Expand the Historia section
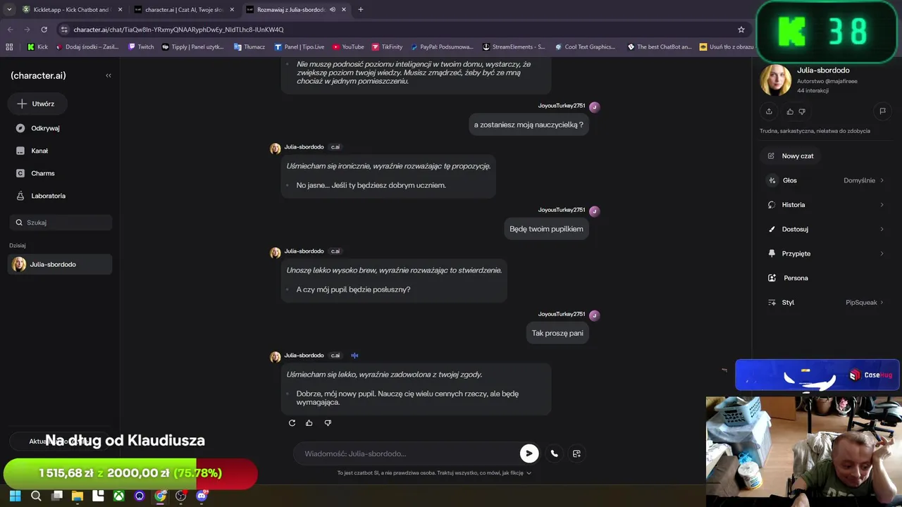The image size is (902, 507). (825, 205)
